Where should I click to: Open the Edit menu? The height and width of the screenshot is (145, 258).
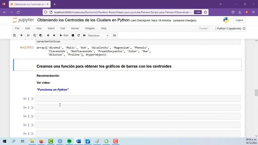[27, 28]
